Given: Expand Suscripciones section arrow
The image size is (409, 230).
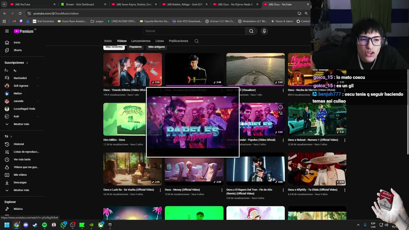Looking at the screenshot, I should coord(27,63).
